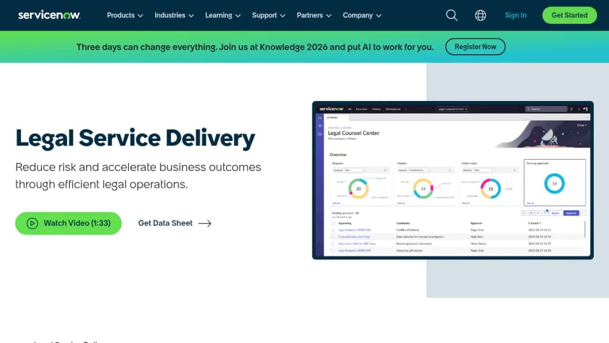This screenshot has width=609, height=343.
Task: Open the Legal Counsel Center screenshot thumbnail
Action: (x=452, y=180)
